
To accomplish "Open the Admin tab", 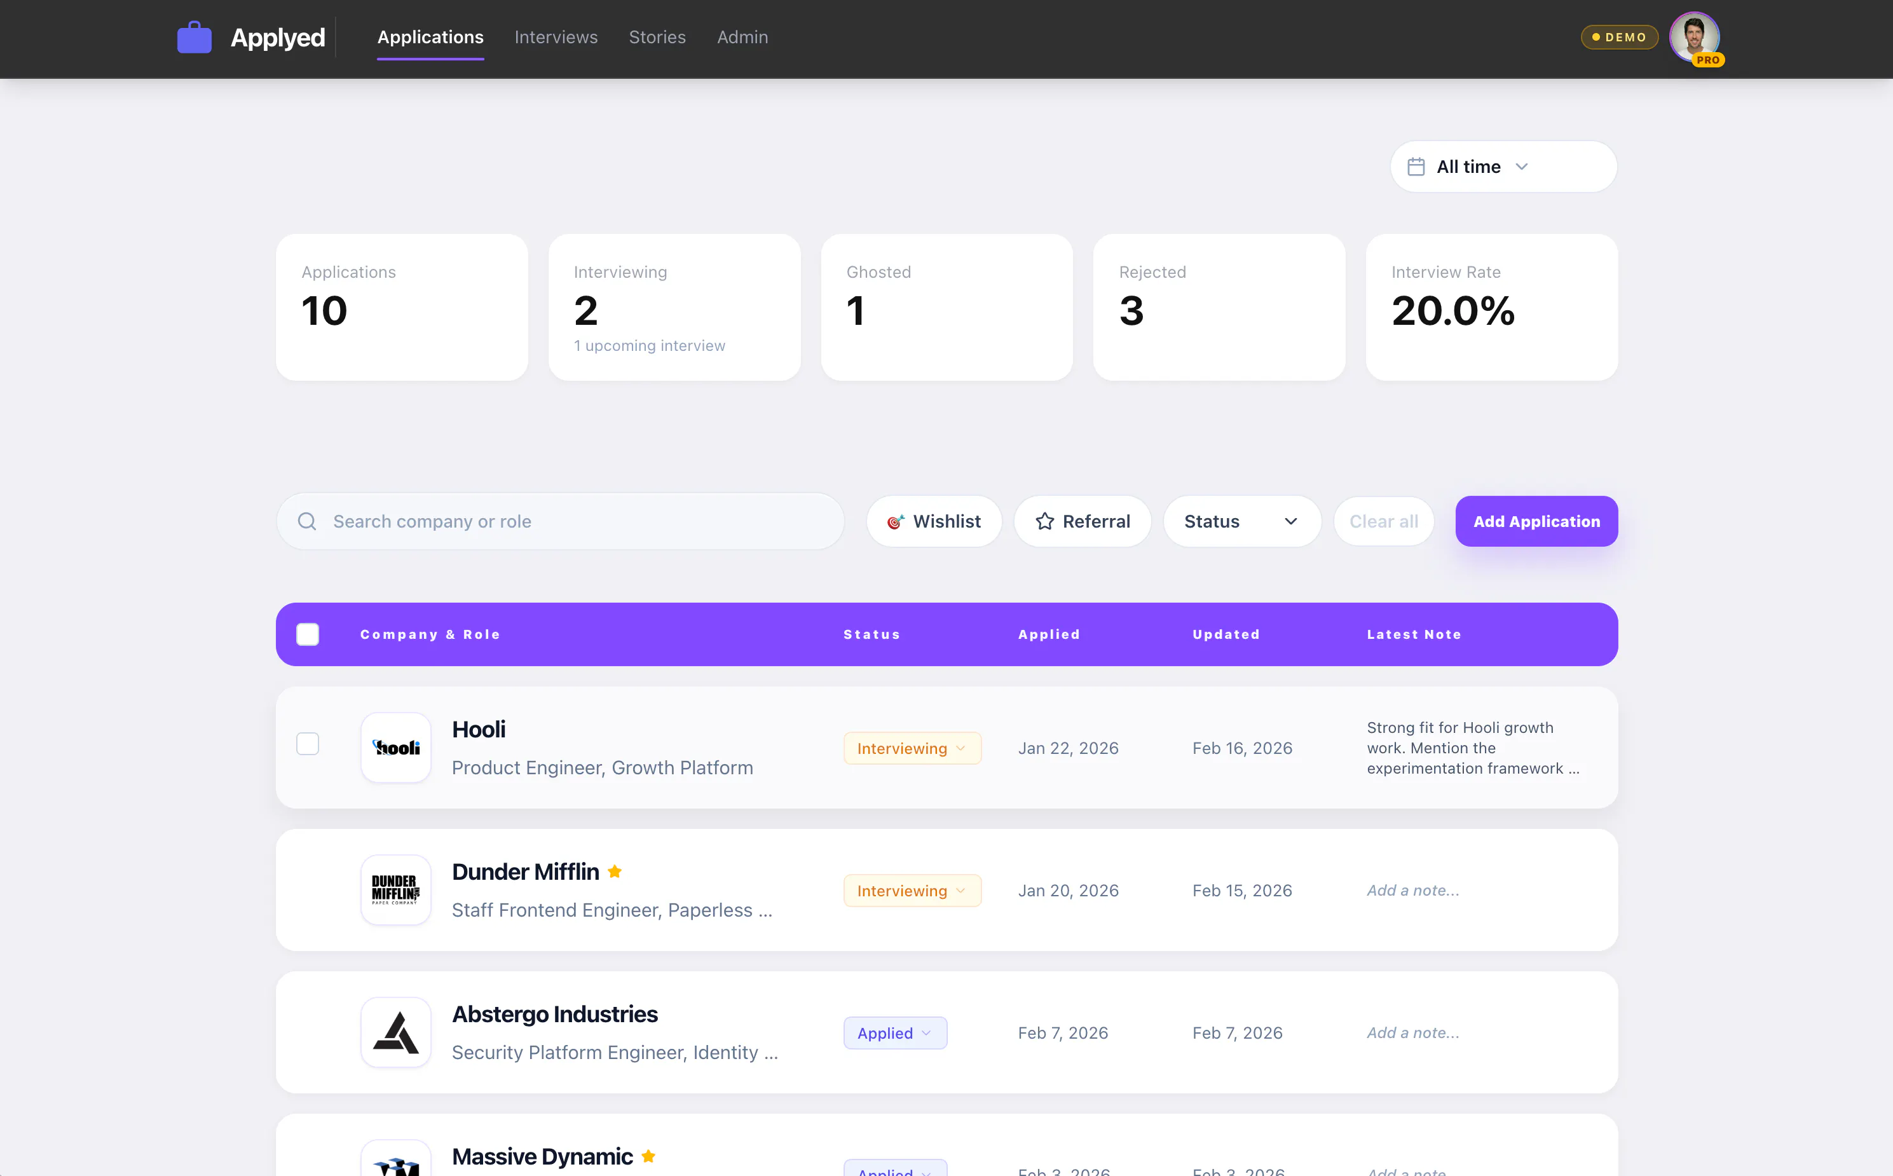I will [742, 38].
